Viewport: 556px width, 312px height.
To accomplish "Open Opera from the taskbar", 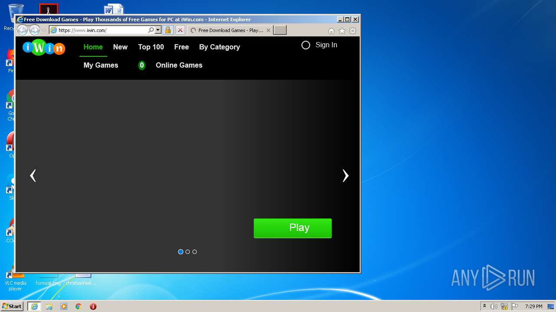I will click(x=93, y=306).
